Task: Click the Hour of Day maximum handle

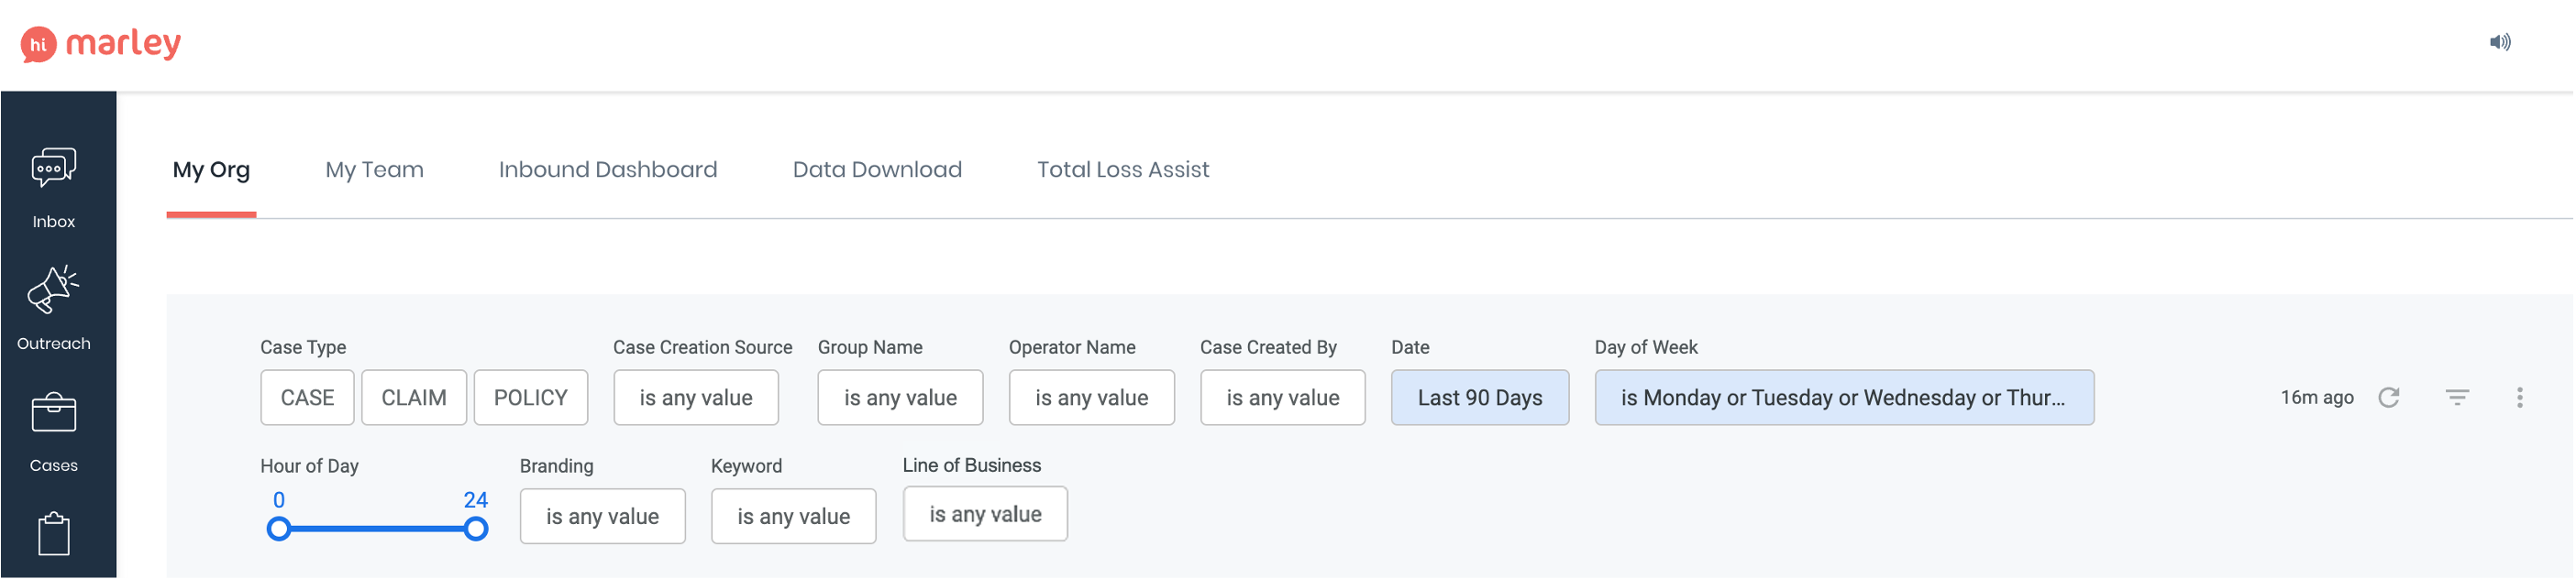Action: pos(477,530)
